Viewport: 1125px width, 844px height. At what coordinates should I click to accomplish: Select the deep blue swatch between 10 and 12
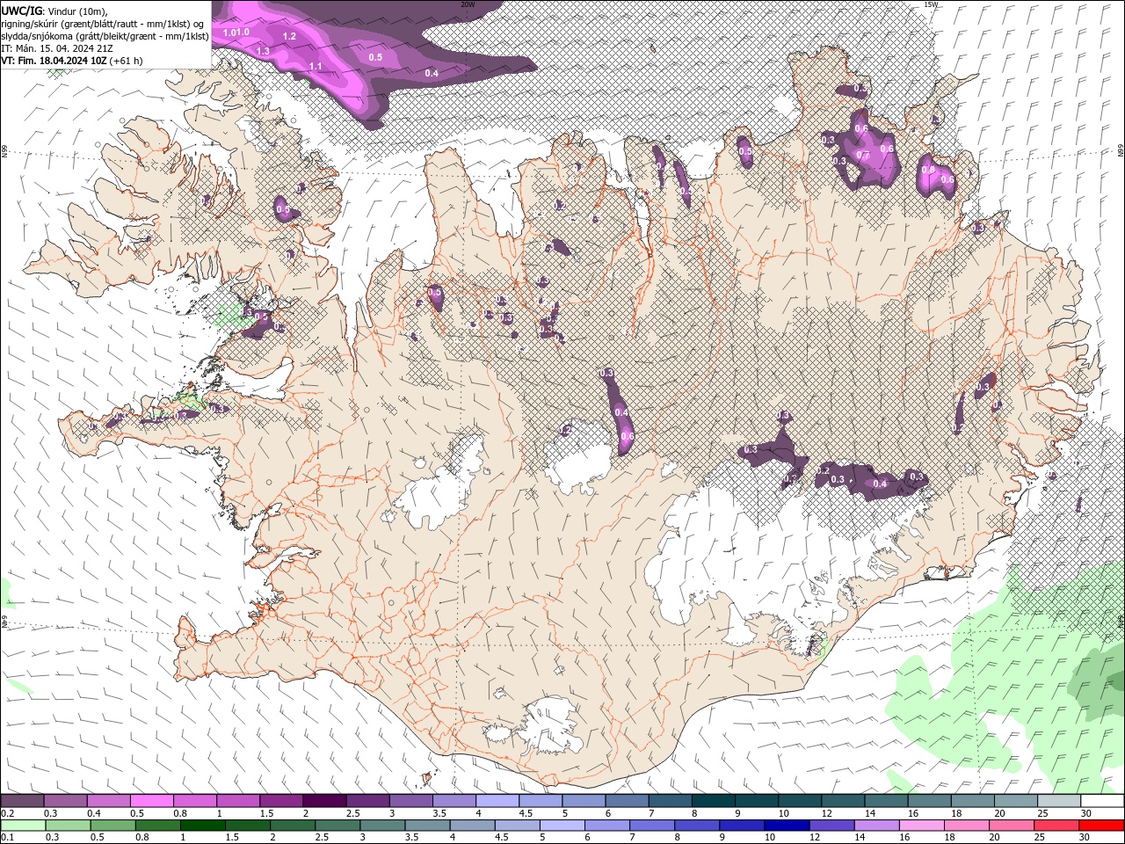point(786,826)
